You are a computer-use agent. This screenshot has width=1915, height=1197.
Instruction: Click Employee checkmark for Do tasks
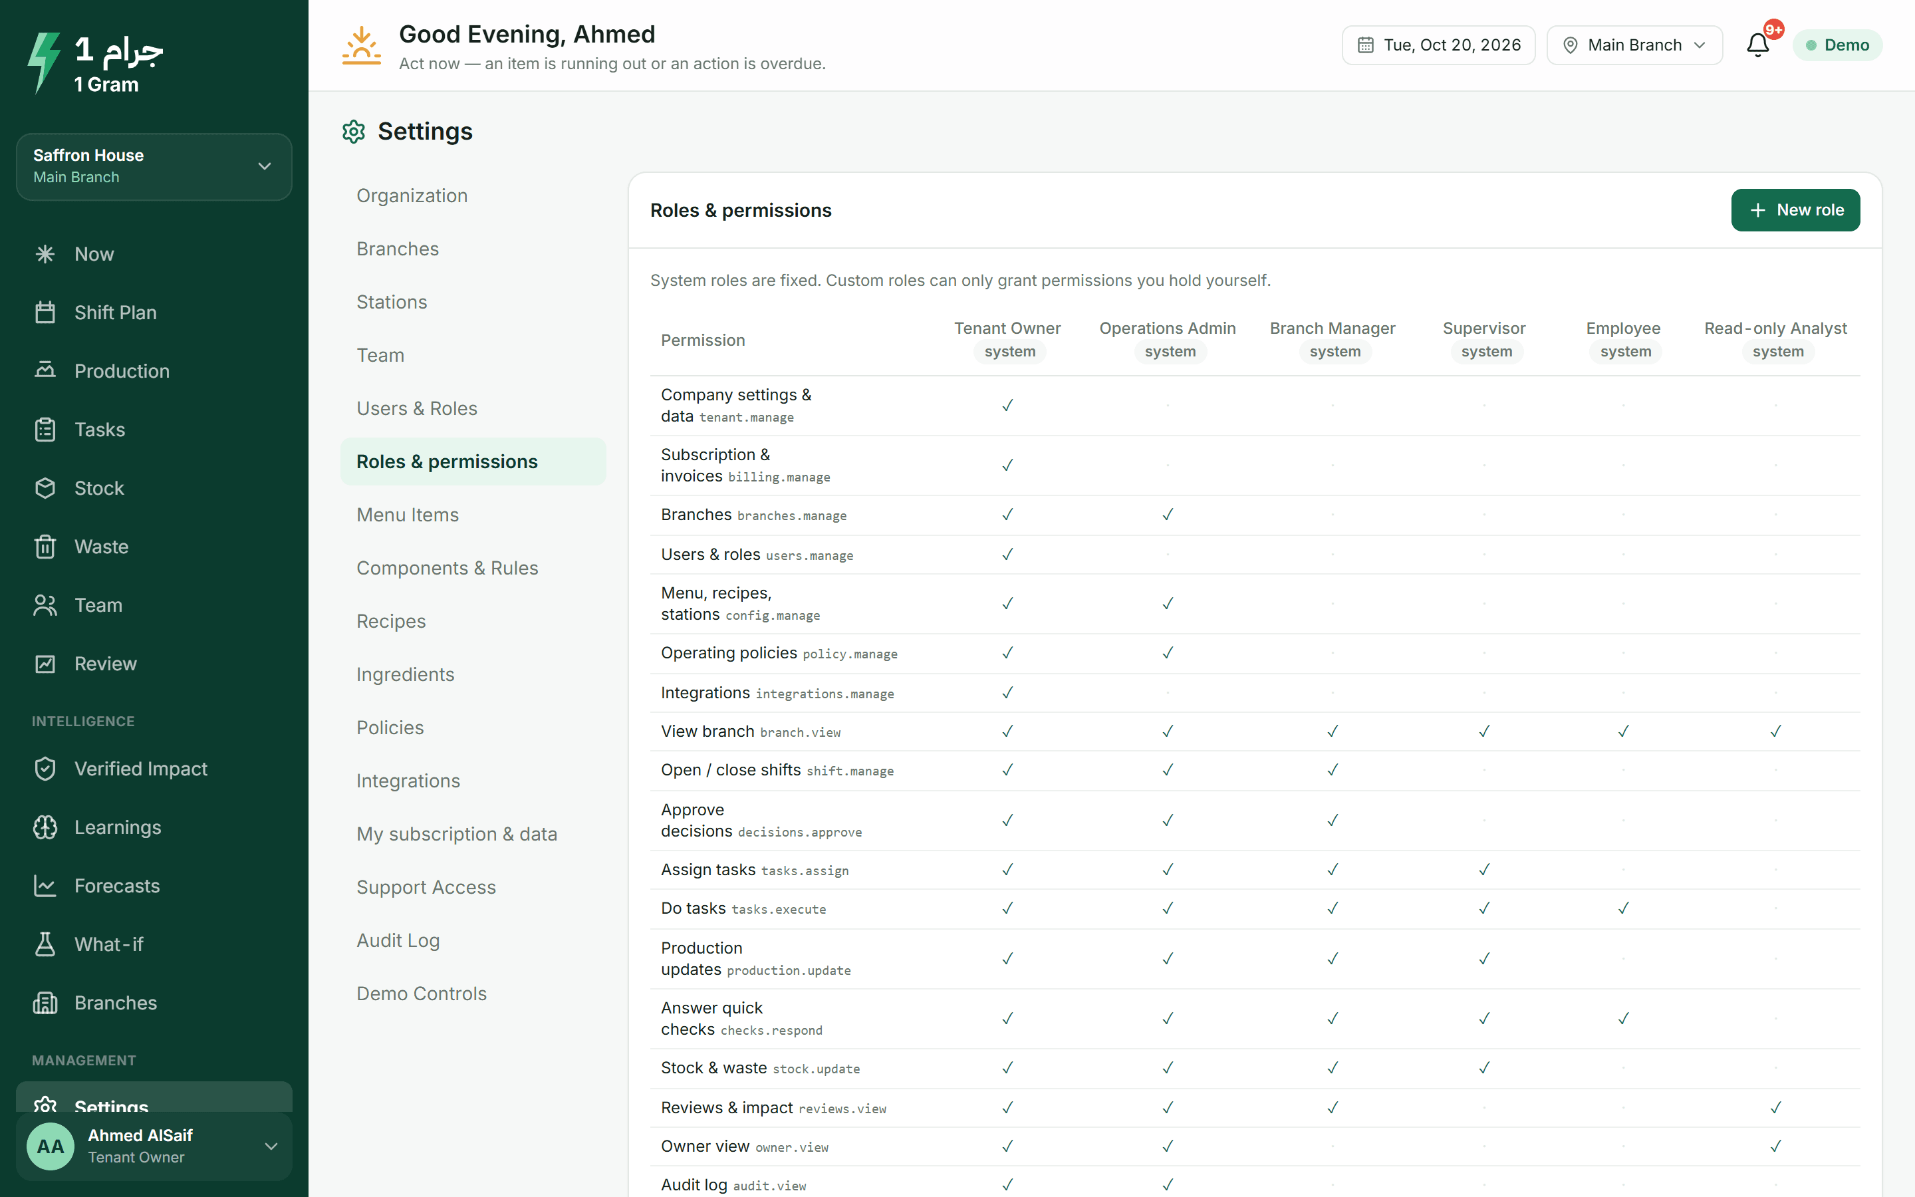pos(1623,908)
